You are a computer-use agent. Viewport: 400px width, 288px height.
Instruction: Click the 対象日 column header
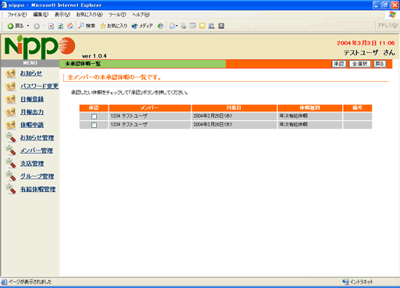point(234,108)
